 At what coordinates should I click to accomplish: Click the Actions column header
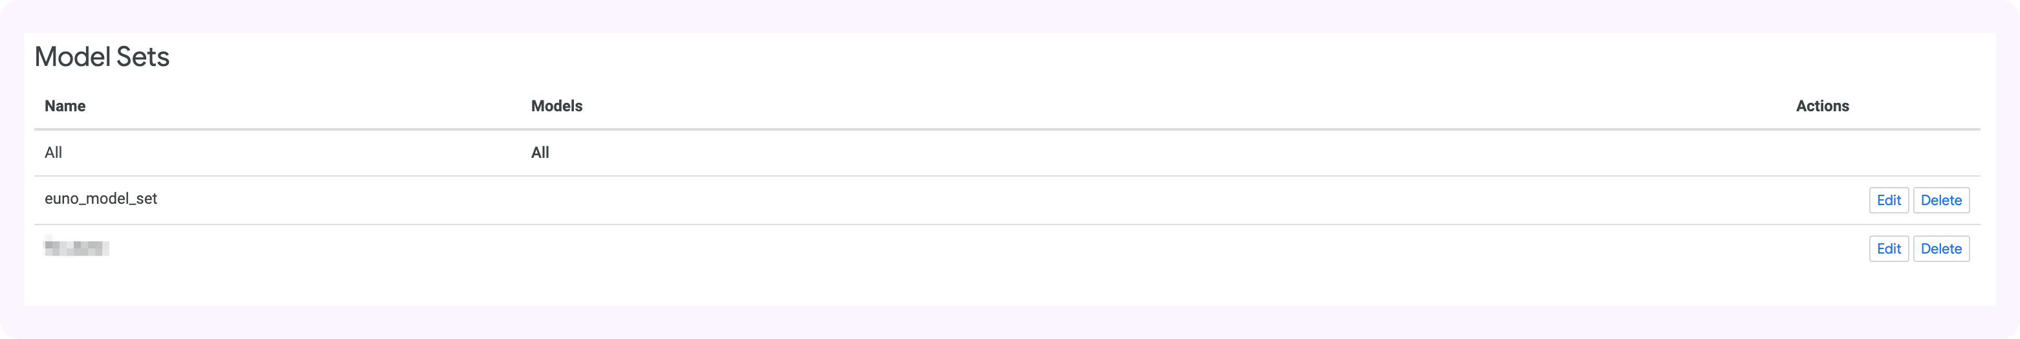[1823, 106]
